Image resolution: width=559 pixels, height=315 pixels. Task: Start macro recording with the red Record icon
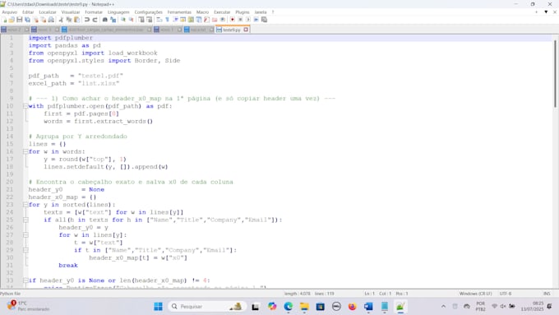click(232, 20)
